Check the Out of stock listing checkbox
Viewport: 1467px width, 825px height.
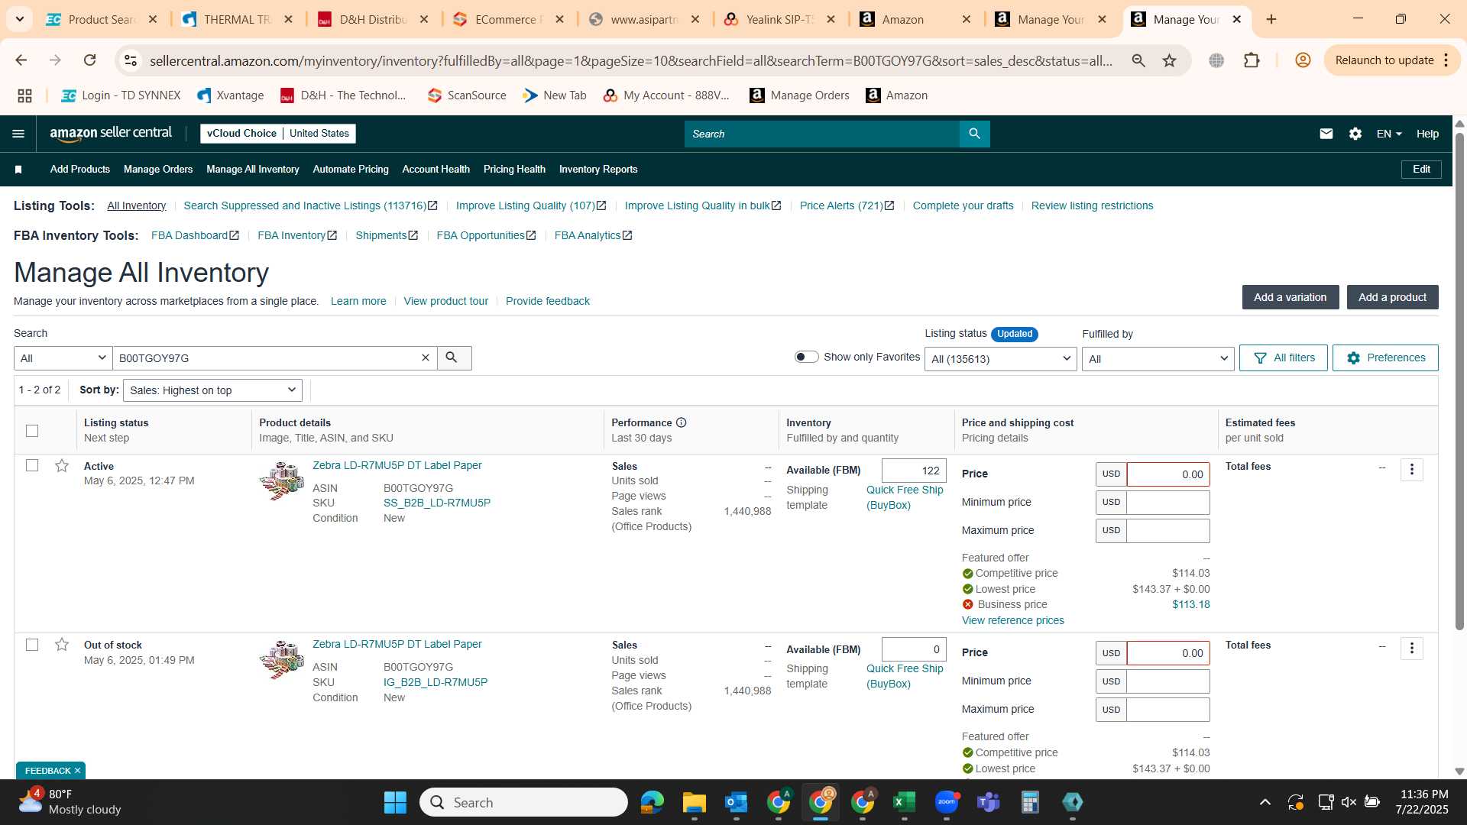(x=32, y=645)
